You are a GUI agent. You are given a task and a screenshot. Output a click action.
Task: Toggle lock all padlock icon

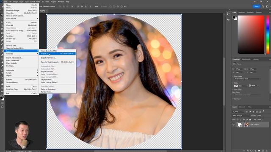tap(250, 119)
